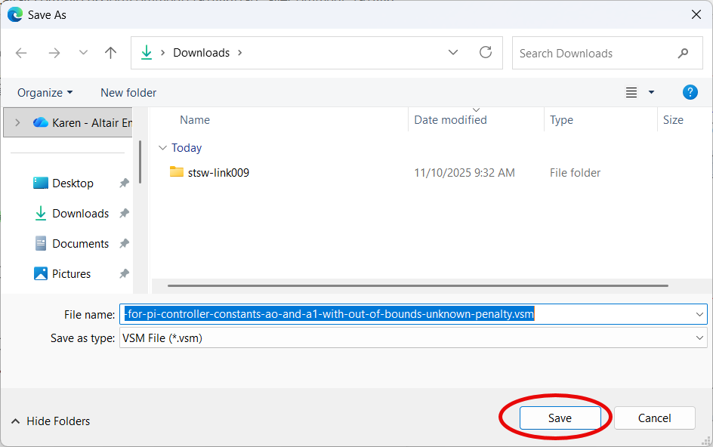Click the navigation pane vertical scrollbar

(140, 162)
